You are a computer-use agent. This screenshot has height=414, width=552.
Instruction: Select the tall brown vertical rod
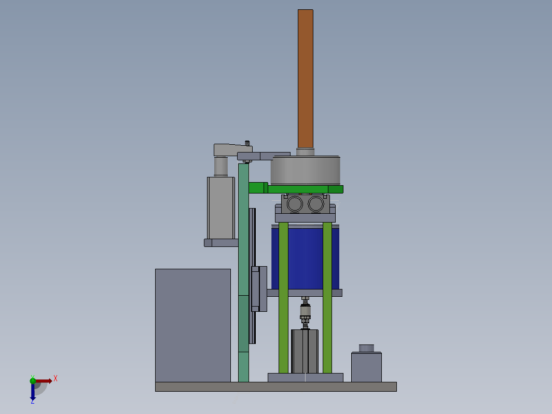305,78
